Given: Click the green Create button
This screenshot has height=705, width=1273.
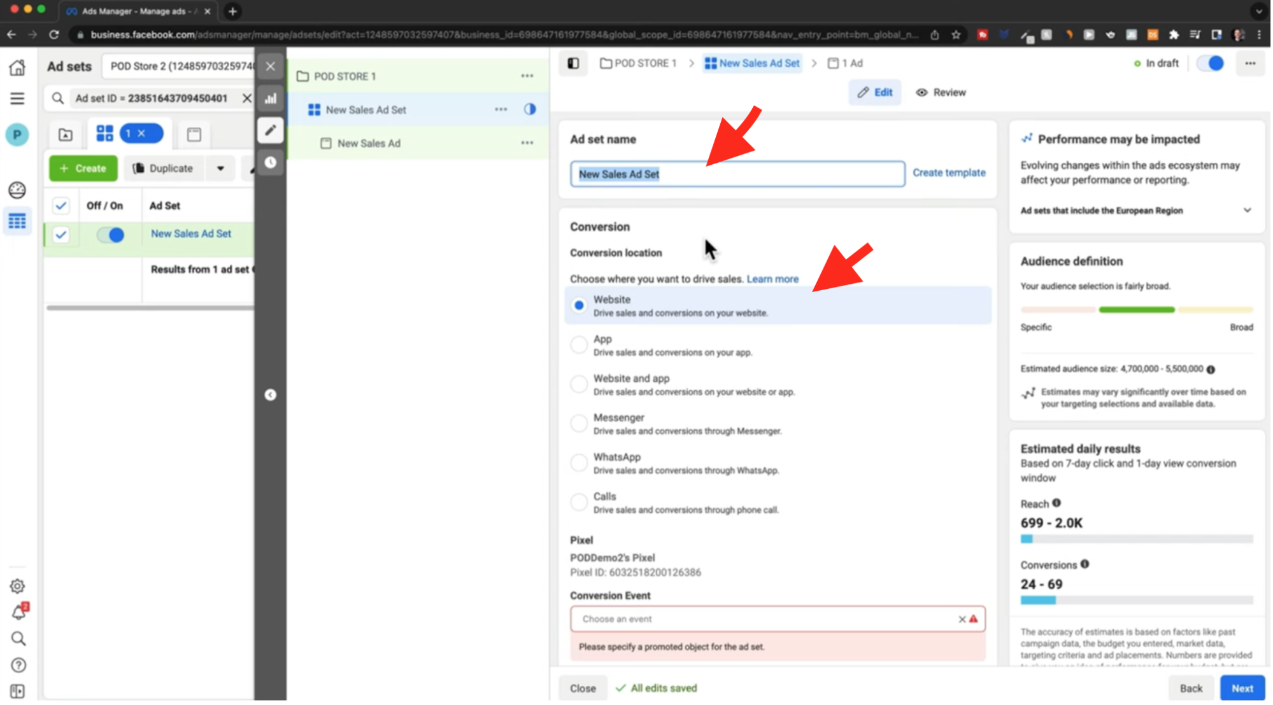Looking at the screenshot, I should point(83,169).
